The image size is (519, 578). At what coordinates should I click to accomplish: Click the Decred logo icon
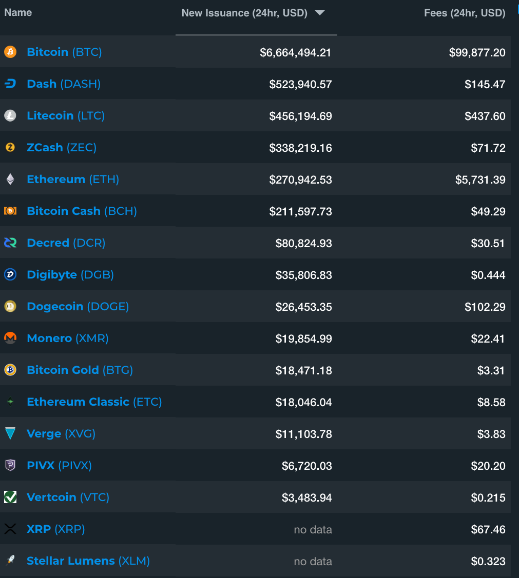[10, 243]
